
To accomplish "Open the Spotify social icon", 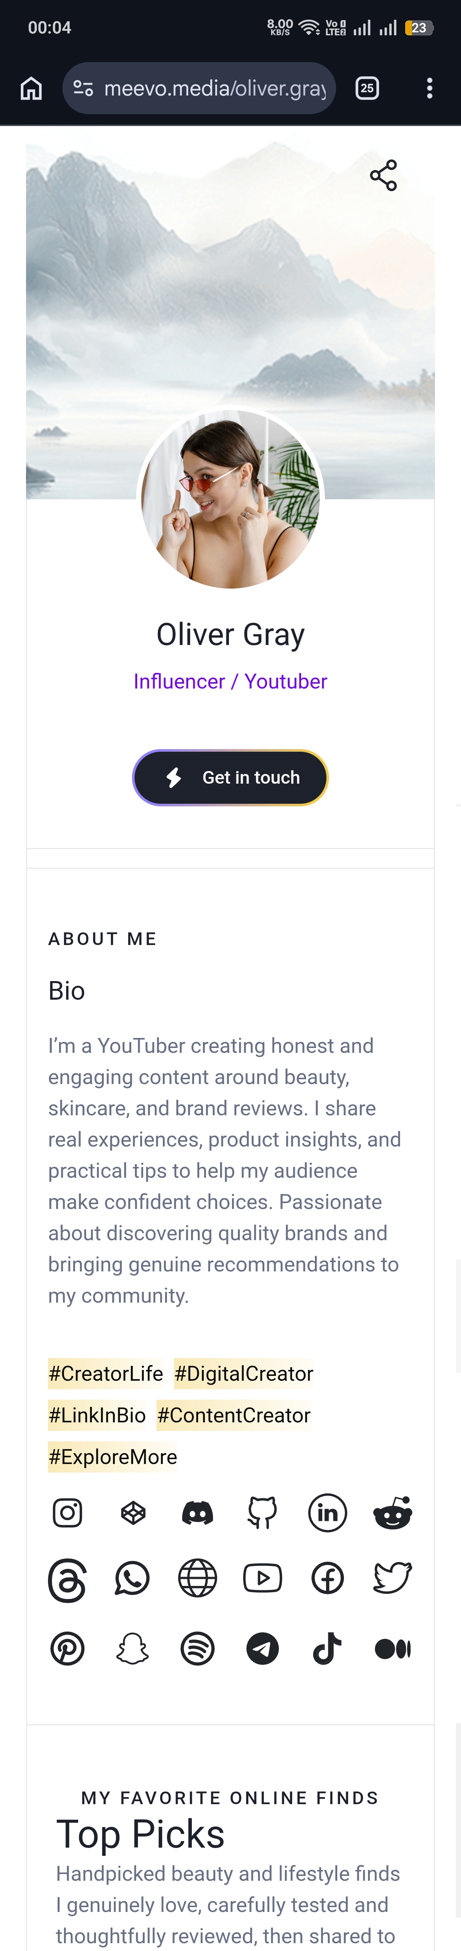I will pyautogui.click(x=197, y=1648).
